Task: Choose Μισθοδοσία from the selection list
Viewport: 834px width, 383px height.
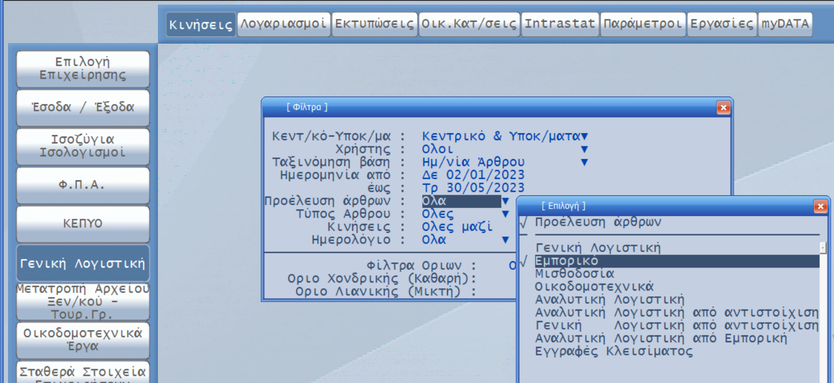Action: [x=574, y=274]
